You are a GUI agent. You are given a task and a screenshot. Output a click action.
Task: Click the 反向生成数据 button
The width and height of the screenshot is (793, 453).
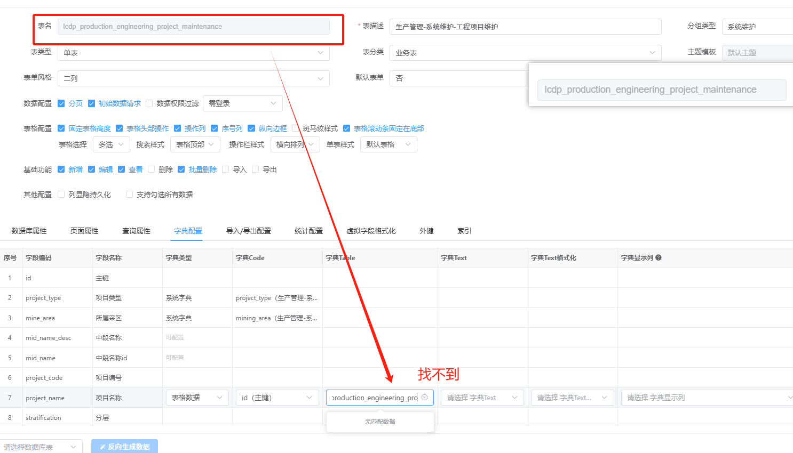click(x=124, y=447)
